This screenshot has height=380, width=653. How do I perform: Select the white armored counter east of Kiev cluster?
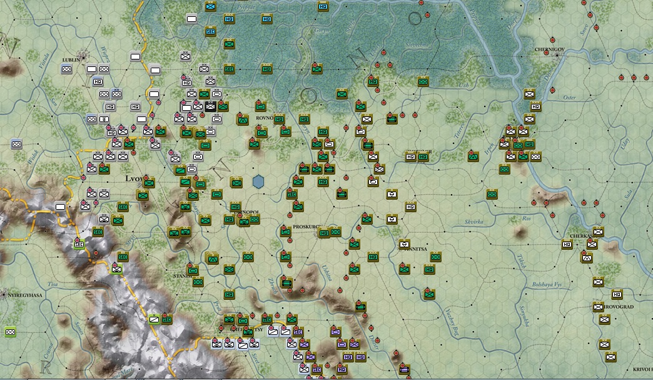(x=535, y=157)
